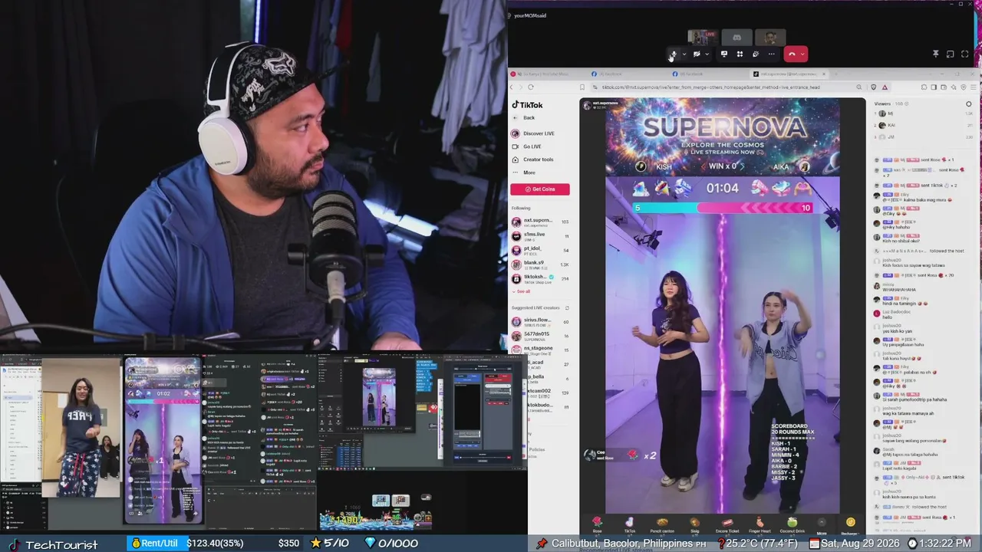Open the Discord activities grid icon

pyautogui.click(x=740, y=54)
